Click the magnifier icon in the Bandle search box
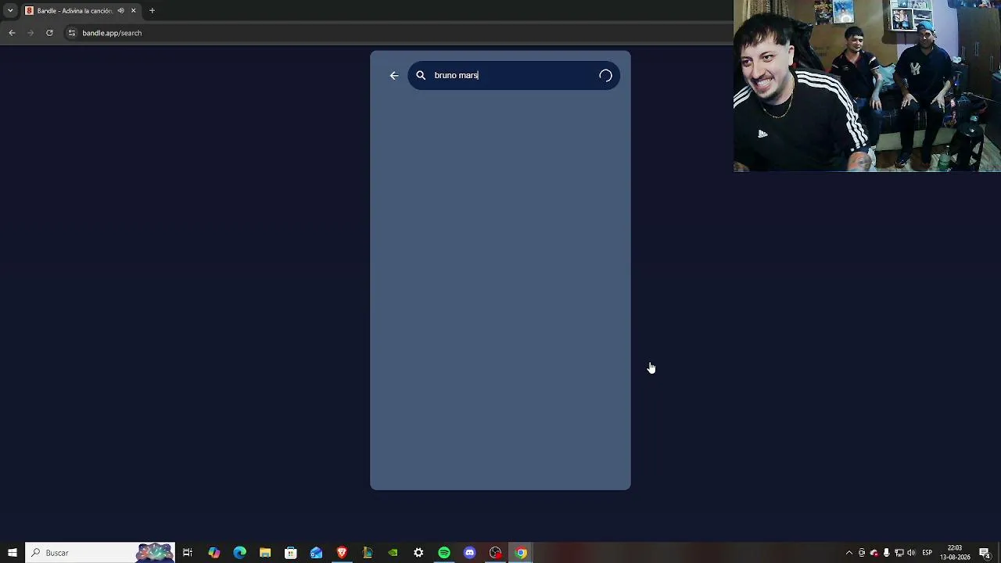Image resolution: width=1001 pixels, height=563 pixels. pyautogui.click(x=421, y=75)
